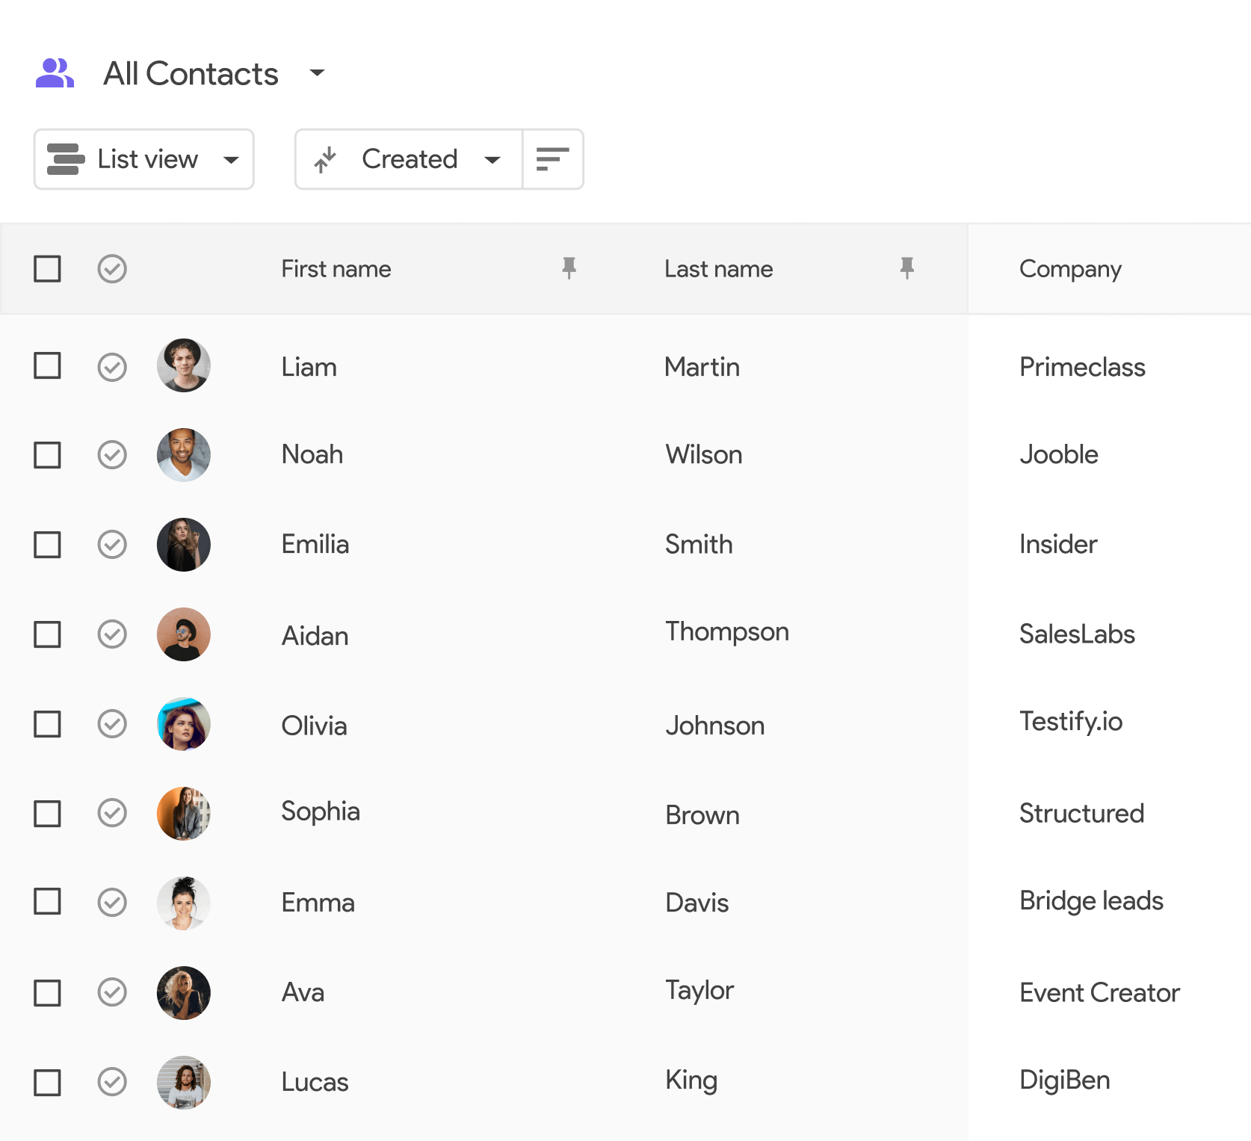Open Liam Martin's avatar photo
1251x1141 pixels.
coord(184,365)
